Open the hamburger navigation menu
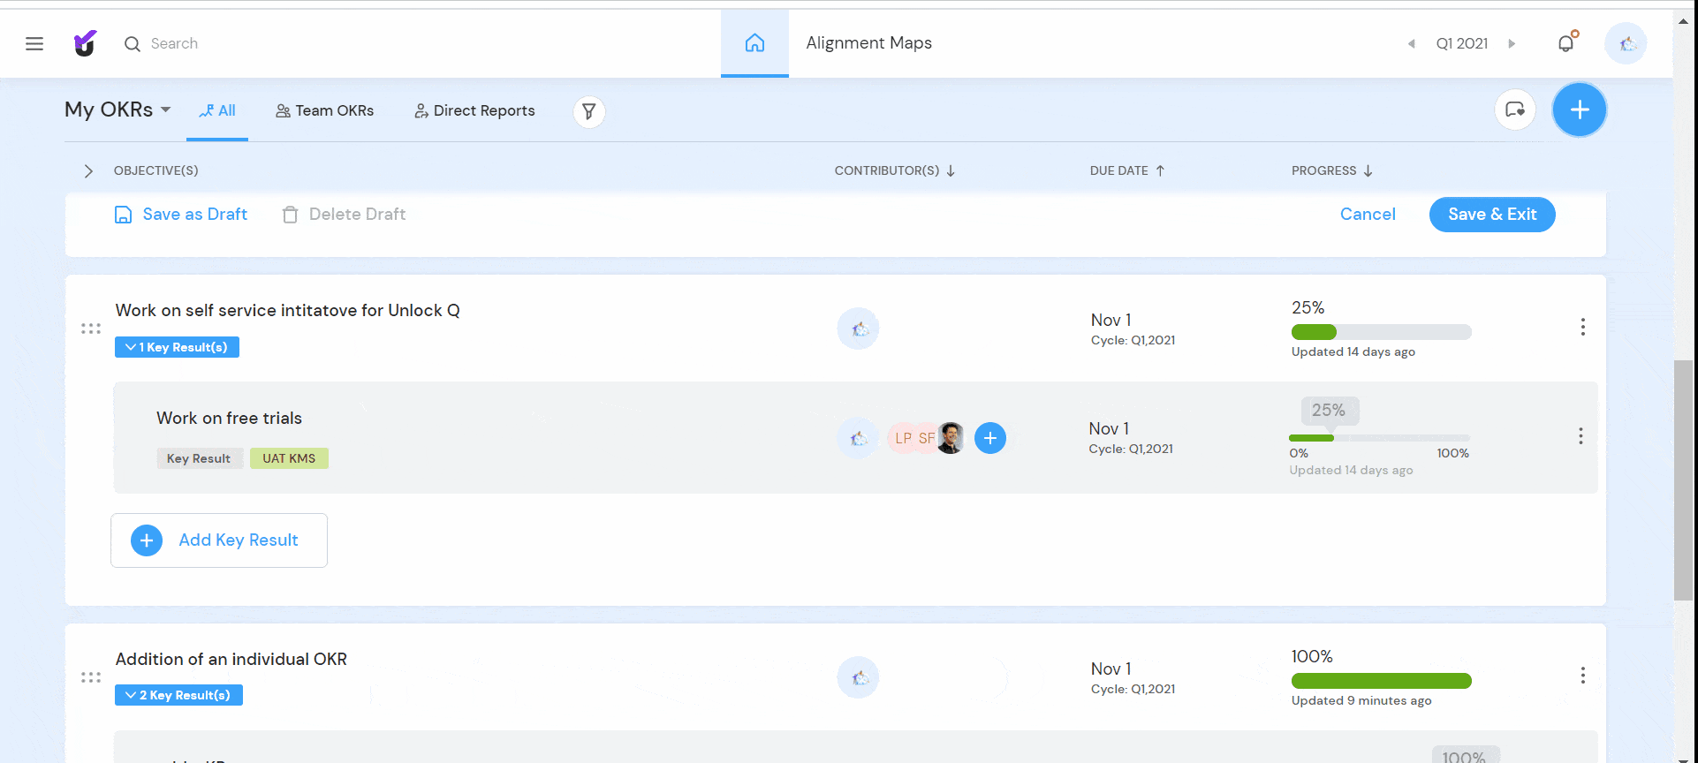 click(x=34, y=43)
